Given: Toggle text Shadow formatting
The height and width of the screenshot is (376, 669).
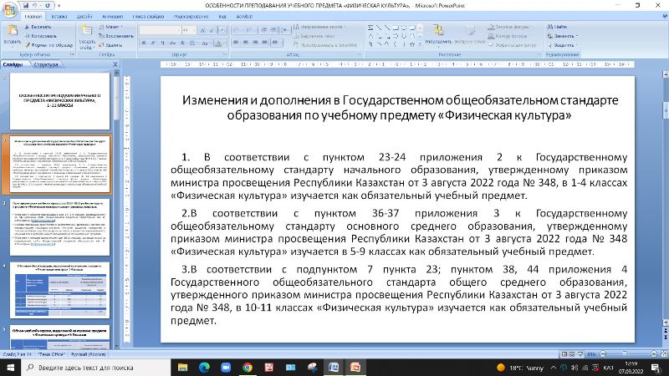Looking at the screenshot, I should pos(182,43).
